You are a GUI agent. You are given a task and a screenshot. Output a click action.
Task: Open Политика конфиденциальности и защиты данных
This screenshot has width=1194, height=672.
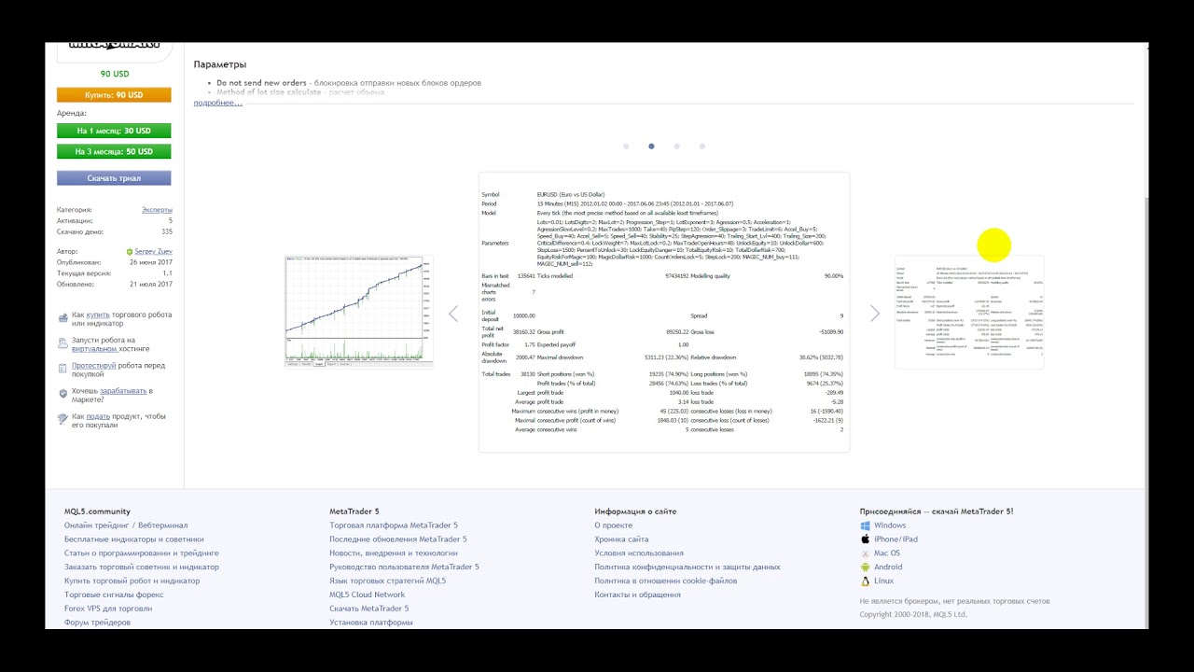coord(687,567)
